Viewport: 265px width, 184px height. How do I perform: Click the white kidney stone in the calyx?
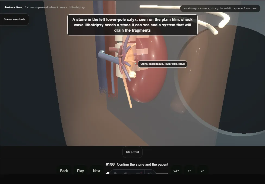[x=132, y=74]
